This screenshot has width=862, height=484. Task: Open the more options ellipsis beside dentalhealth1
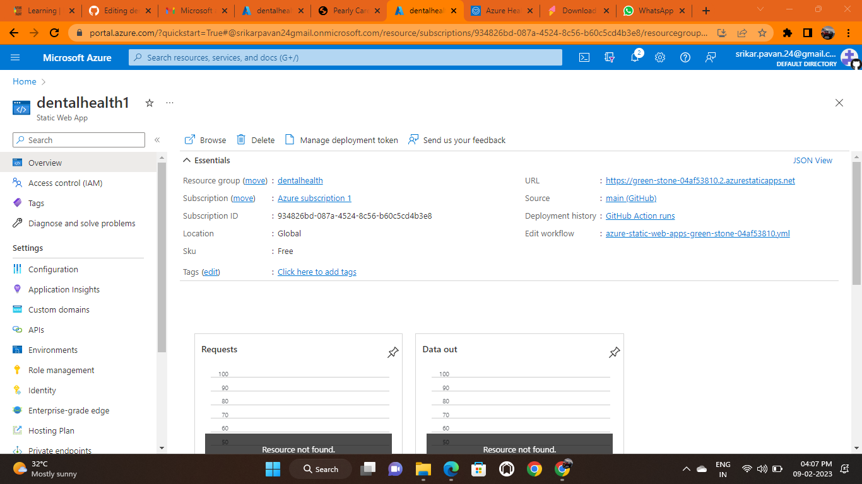pyautogui.click(x=170, y=102)
